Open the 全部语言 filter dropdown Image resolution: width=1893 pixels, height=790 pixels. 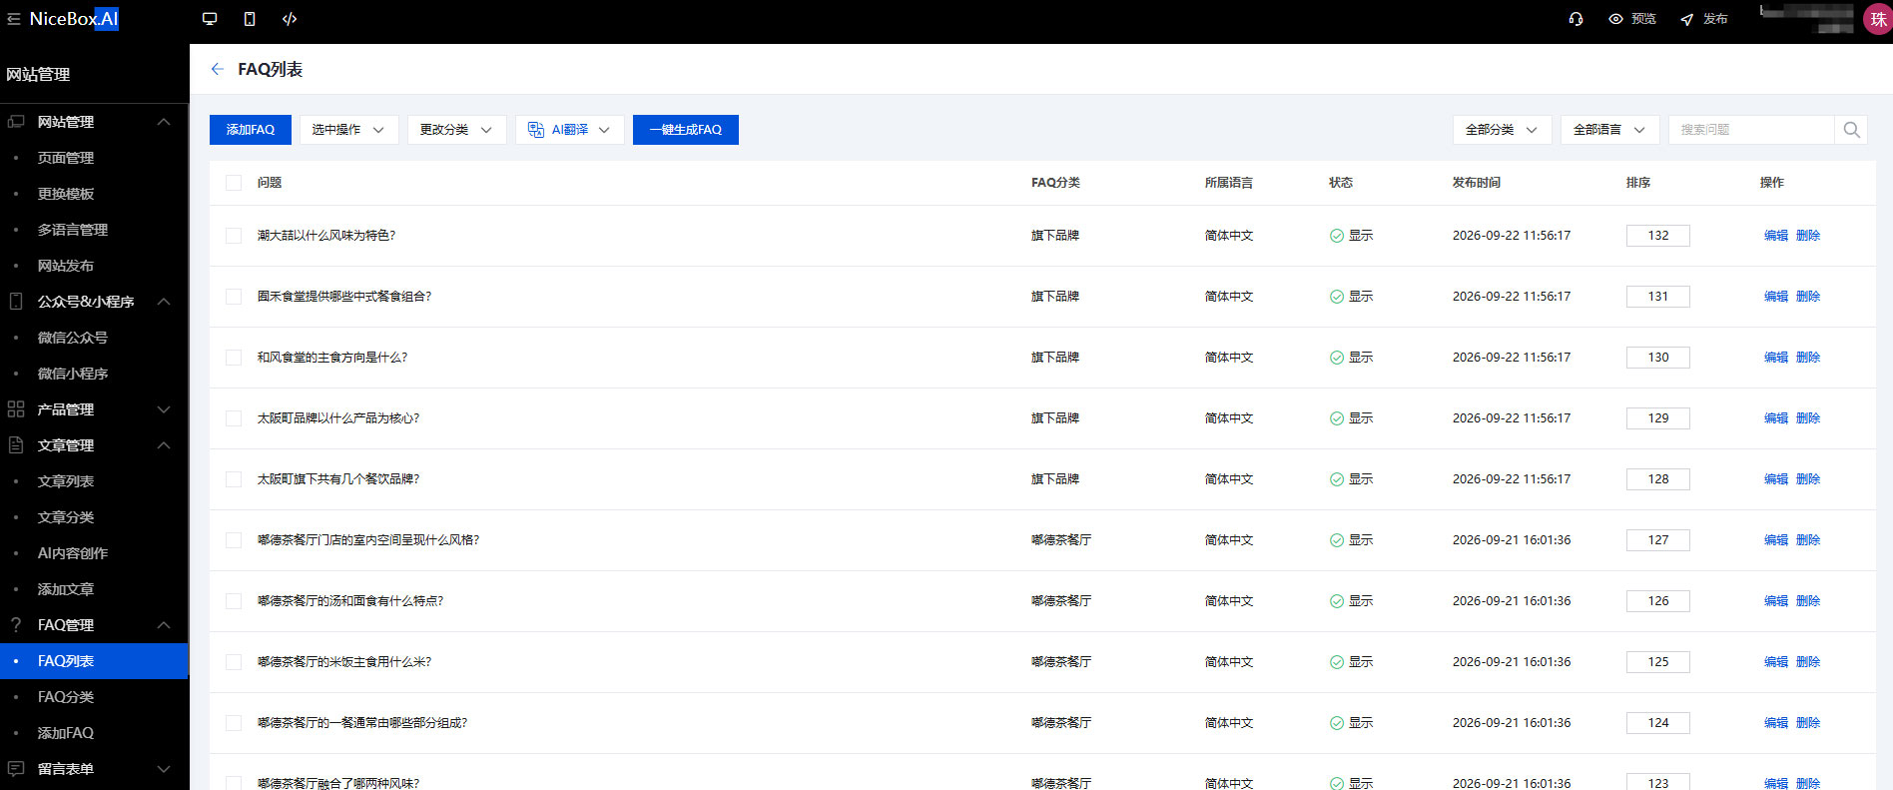(x=1610, y=130)
